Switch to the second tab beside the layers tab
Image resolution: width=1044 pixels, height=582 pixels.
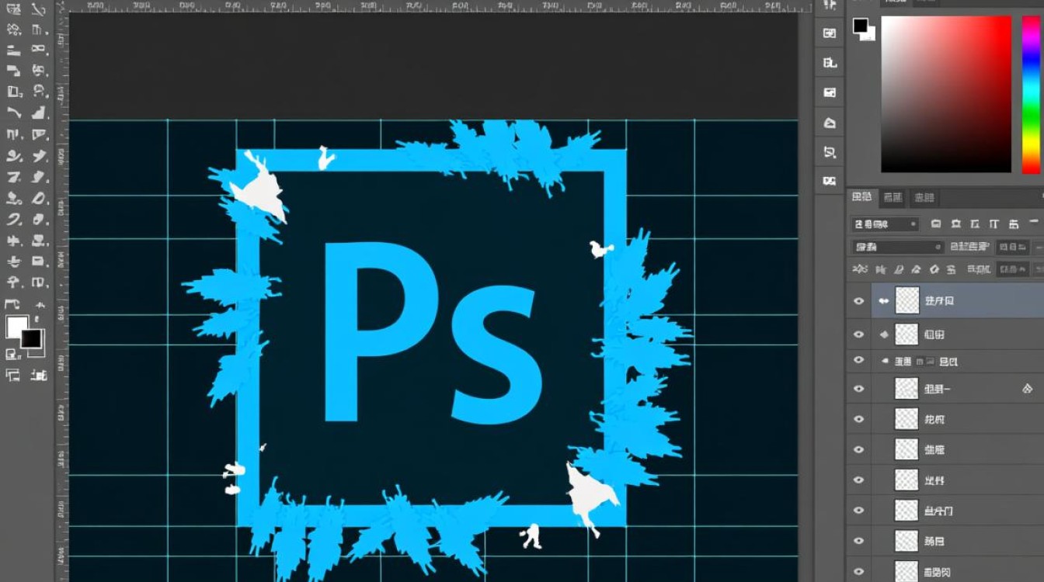[893, 198]
